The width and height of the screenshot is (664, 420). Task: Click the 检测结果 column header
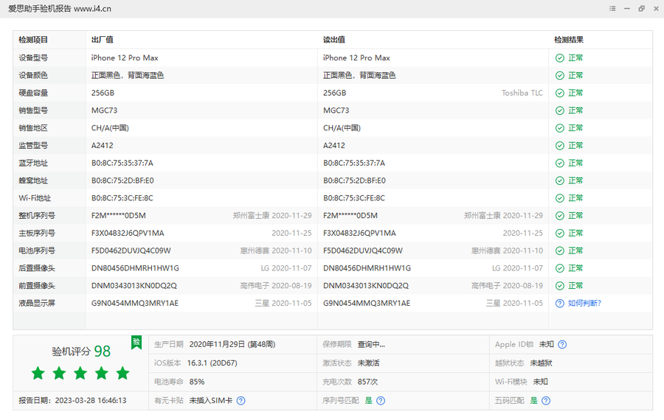pyautogui.click(x=569, y=40)
